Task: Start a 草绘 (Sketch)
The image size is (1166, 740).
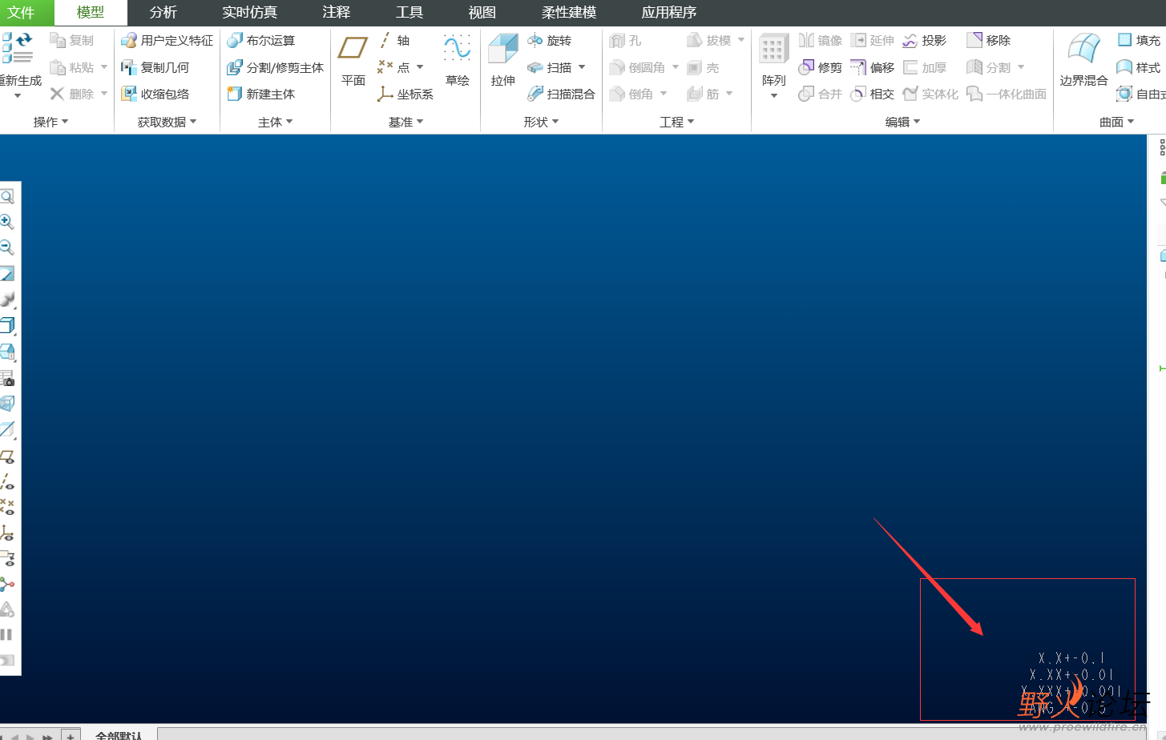Action: click(458, 60)
